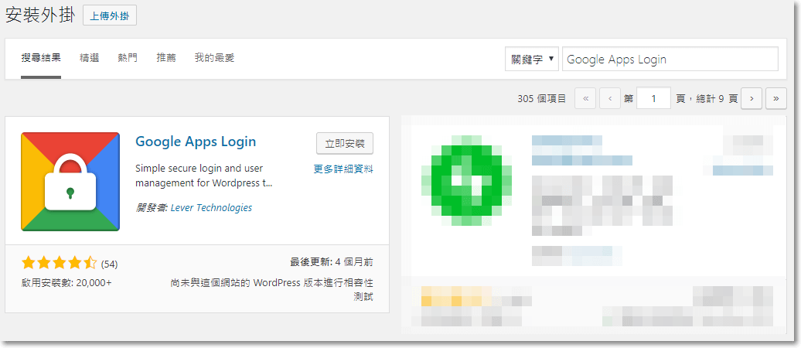This screenshot has width=801, height=348.
Task: Click the 總計 9 頁 total pages text
Action: click(x=717, y=99)
